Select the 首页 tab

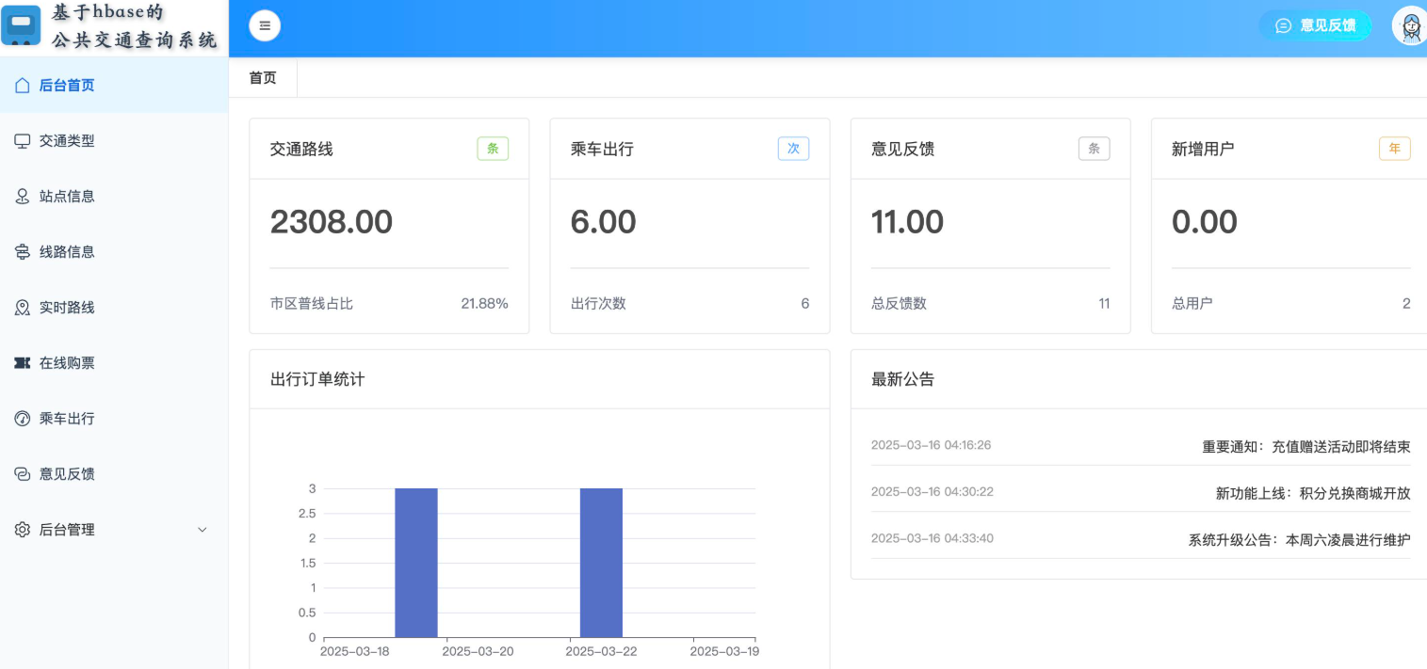click(263, 78)
